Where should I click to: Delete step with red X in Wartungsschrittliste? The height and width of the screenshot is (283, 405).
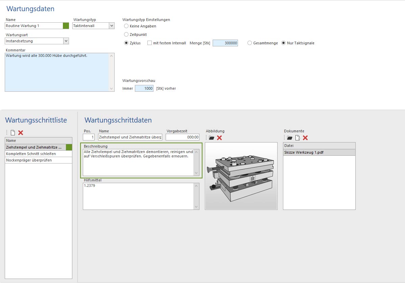click(x=21, y=133)
